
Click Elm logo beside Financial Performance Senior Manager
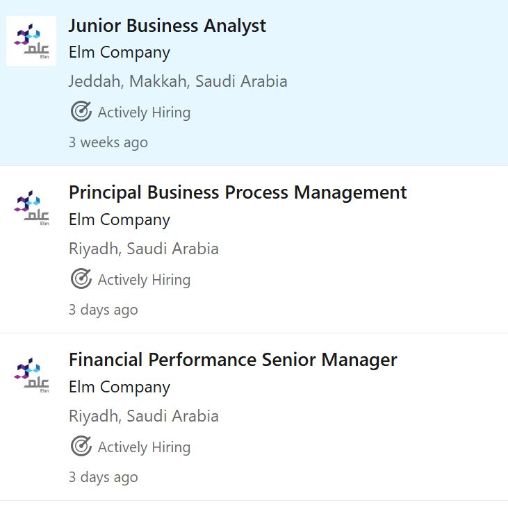tap(31, 376)
